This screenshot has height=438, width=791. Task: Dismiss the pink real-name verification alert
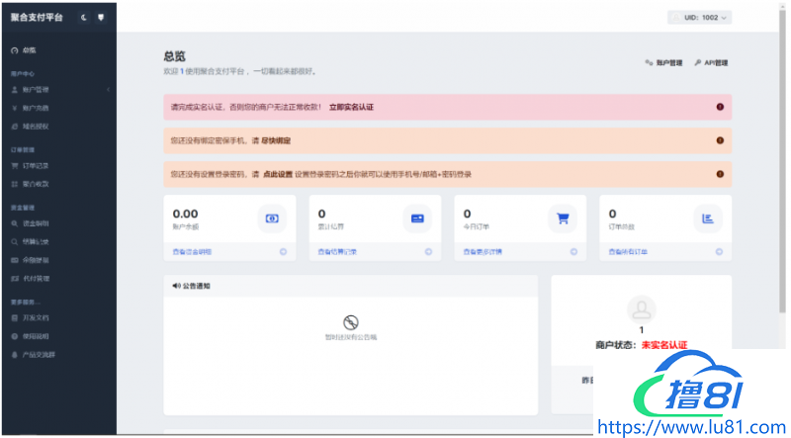720,107
